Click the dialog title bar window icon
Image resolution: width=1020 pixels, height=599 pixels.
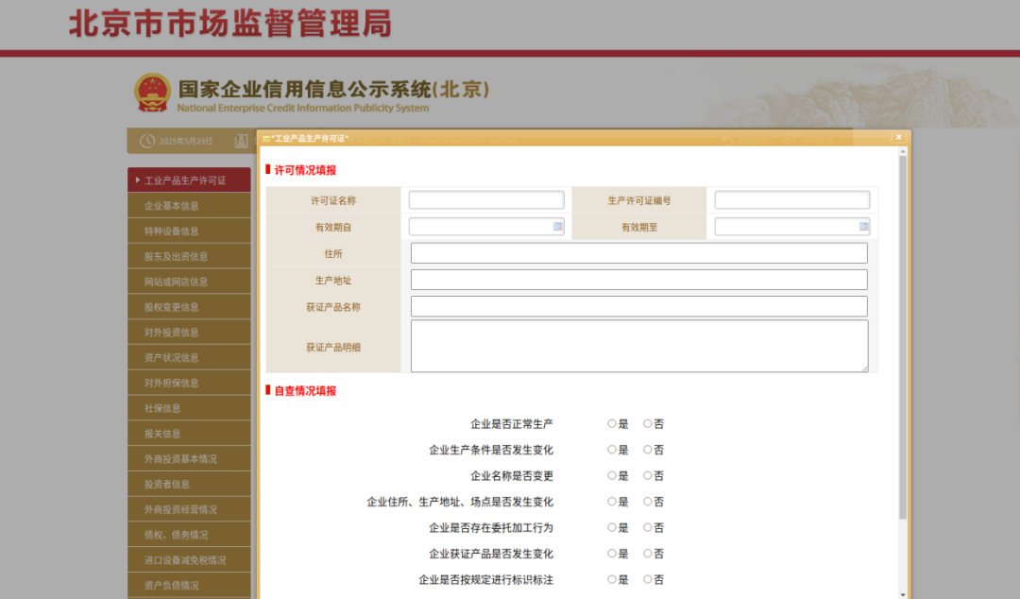coord(266,139)
